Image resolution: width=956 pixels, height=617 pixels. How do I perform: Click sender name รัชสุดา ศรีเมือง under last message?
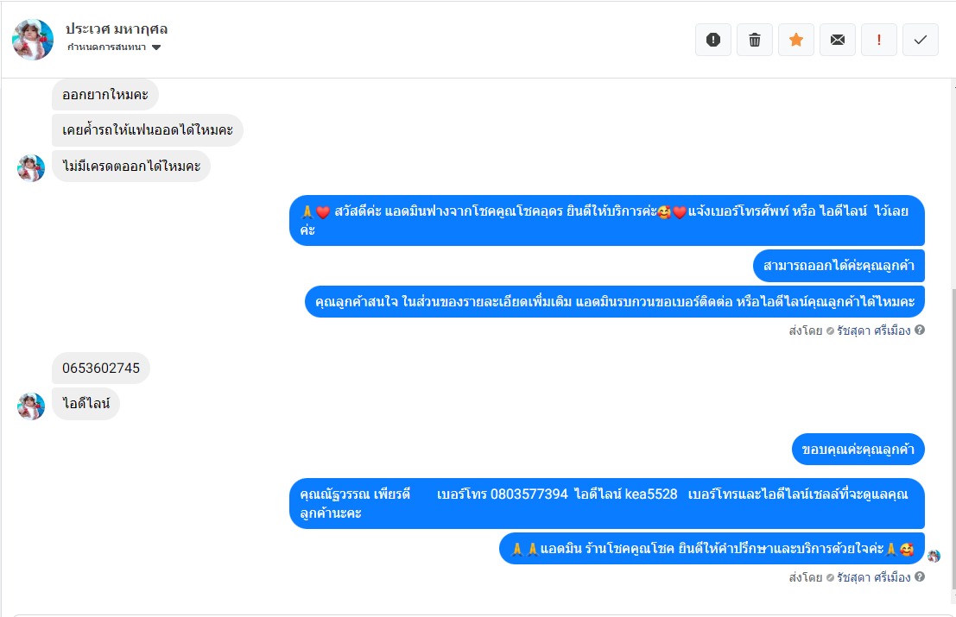click(x=874, y=576)
